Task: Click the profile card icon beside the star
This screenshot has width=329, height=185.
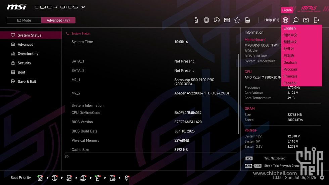Action: [x=227, y=20]
